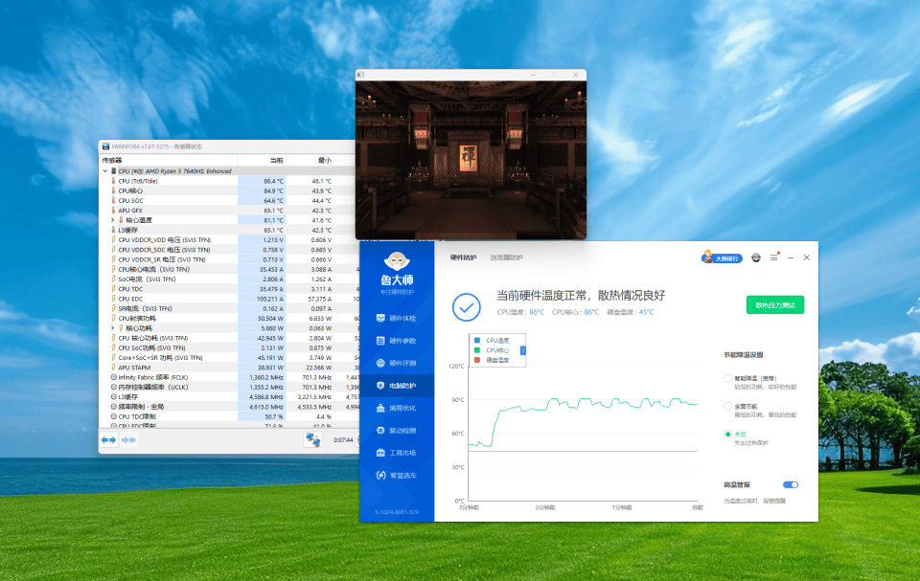920x581 pixels.
Task: Click the green CPU核心 legend swatch
Action: [477, 350]
